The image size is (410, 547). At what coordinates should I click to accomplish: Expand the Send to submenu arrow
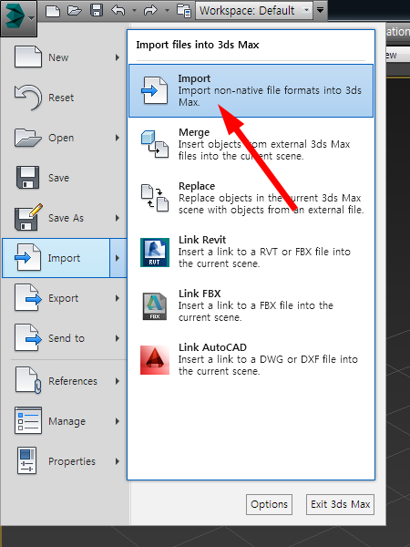click(118, 338)
